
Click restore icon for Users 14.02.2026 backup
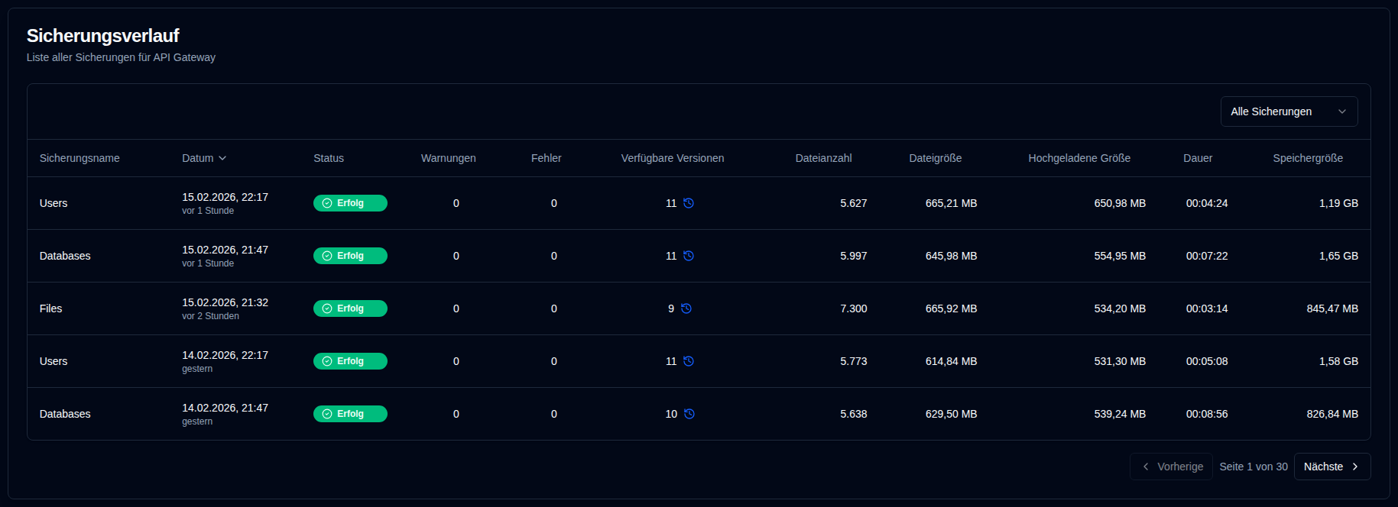click(x=689, y=361)
